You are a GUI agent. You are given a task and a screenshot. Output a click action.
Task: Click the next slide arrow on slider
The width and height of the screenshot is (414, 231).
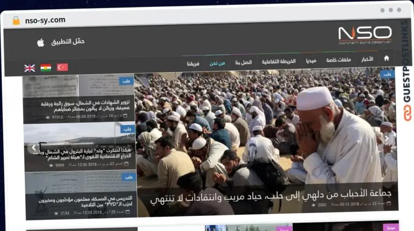(386, 138)
